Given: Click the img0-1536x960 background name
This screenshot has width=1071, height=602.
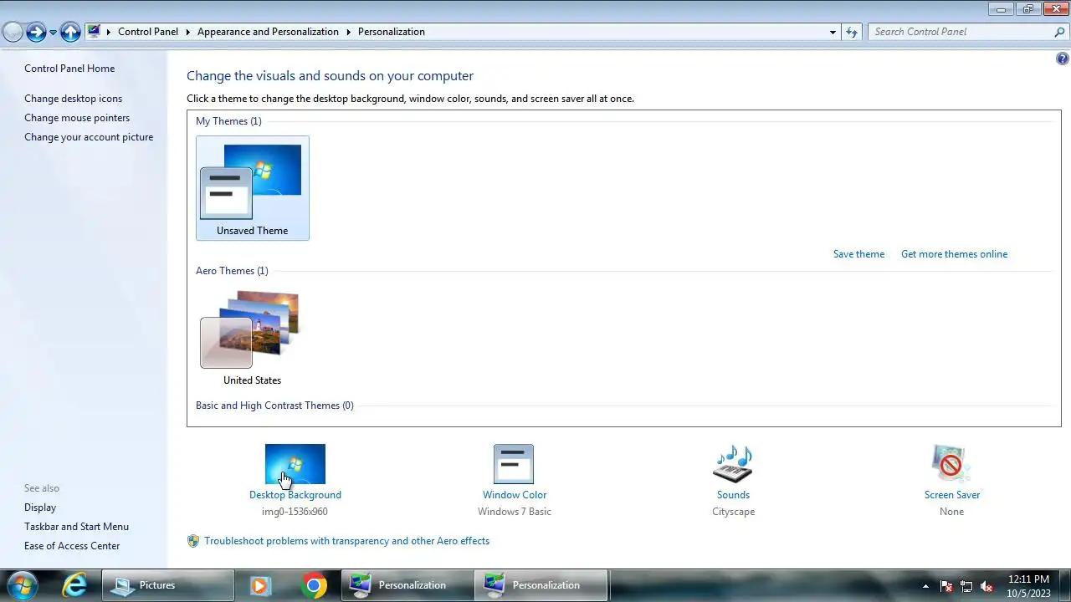Looking at the screenshot, I should 295,512.
